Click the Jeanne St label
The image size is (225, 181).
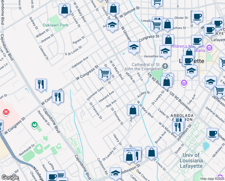pos(47,38)
